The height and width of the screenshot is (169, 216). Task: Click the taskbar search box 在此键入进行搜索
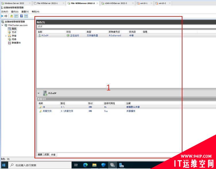tap(40, 165)
